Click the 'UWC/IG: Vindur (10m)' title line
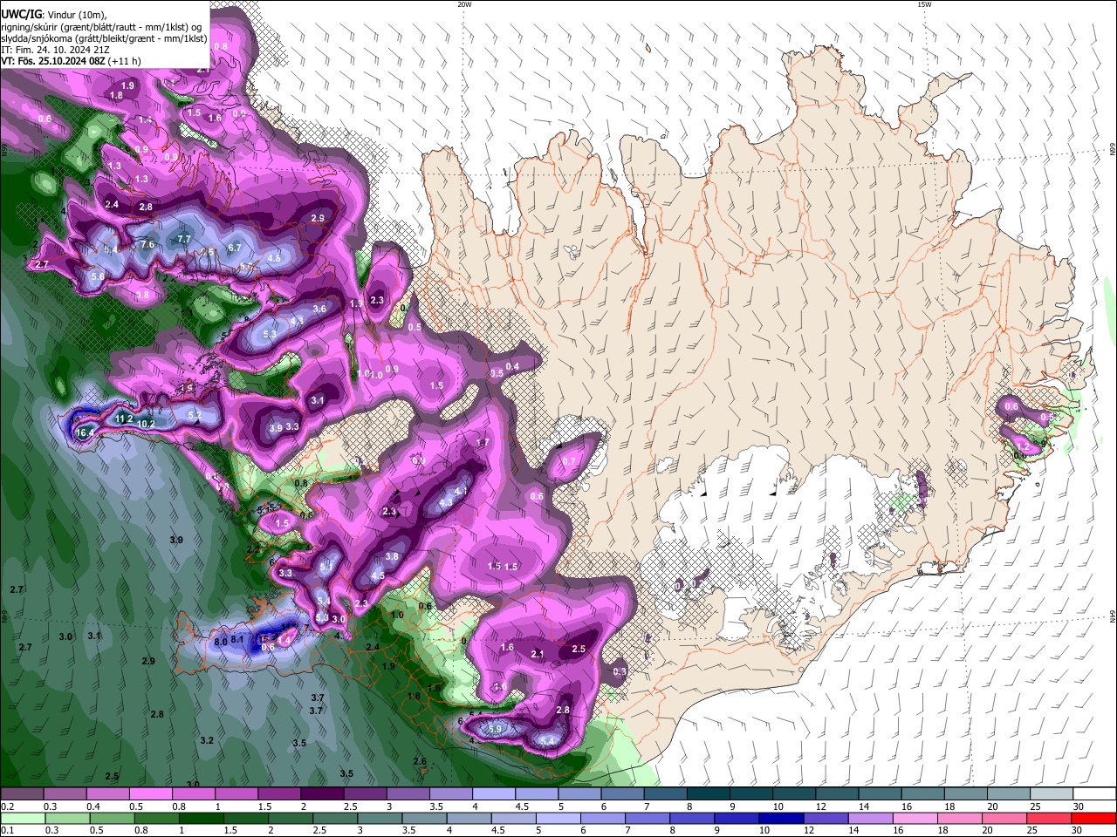The height and width of the screenshot is (837, 1117). (53, 14)
